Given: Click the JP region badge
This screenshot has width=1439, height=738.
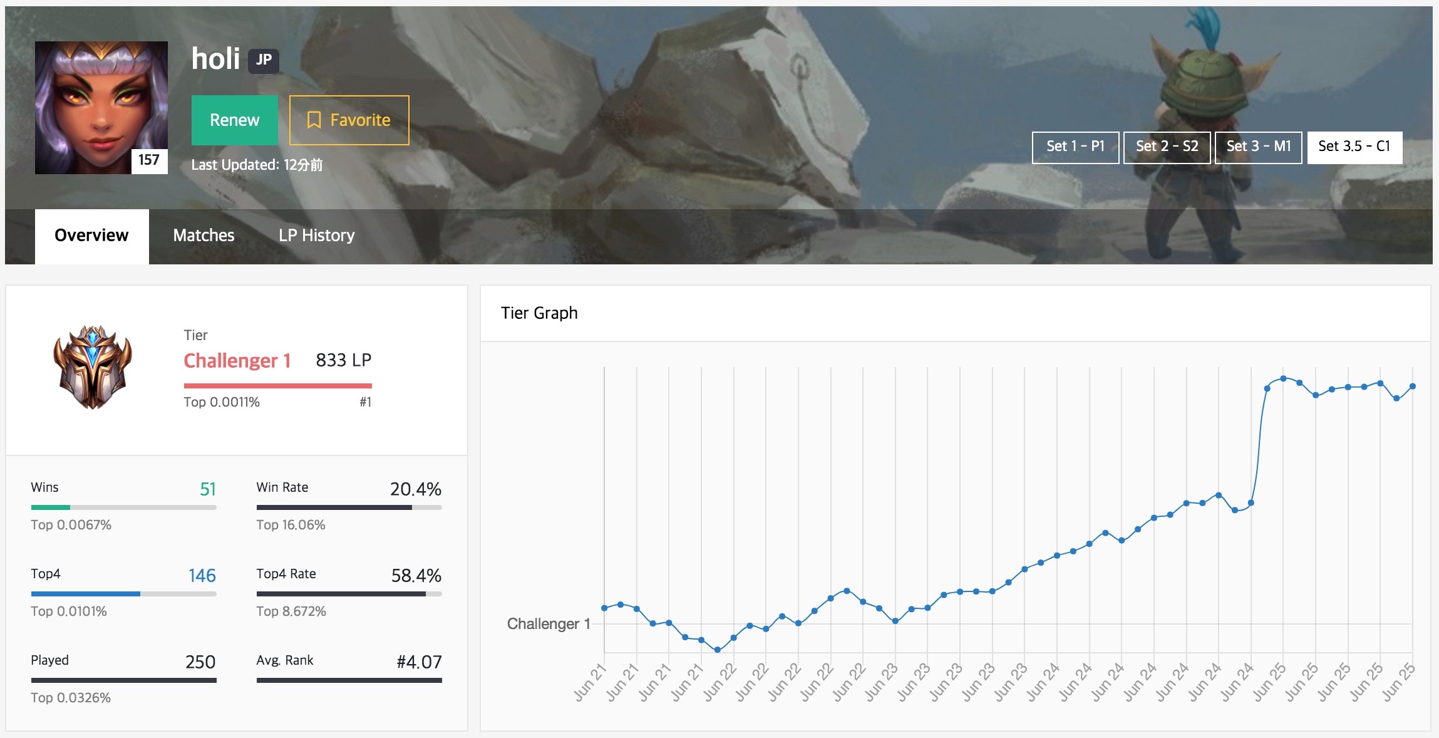Looking at the screenshot, I should pyautogui.click(x=264, y=61).
